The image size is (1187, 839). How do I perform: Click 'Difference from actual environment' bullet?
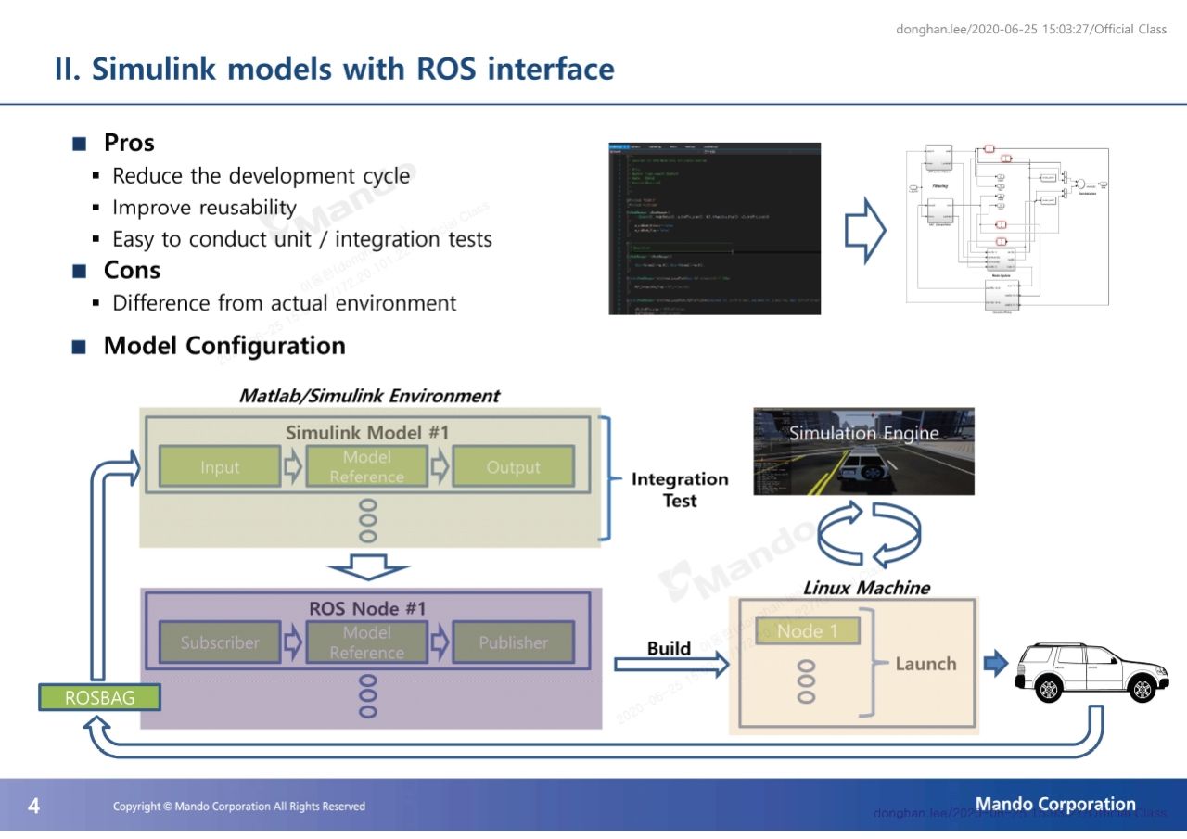tap(284, 303)
